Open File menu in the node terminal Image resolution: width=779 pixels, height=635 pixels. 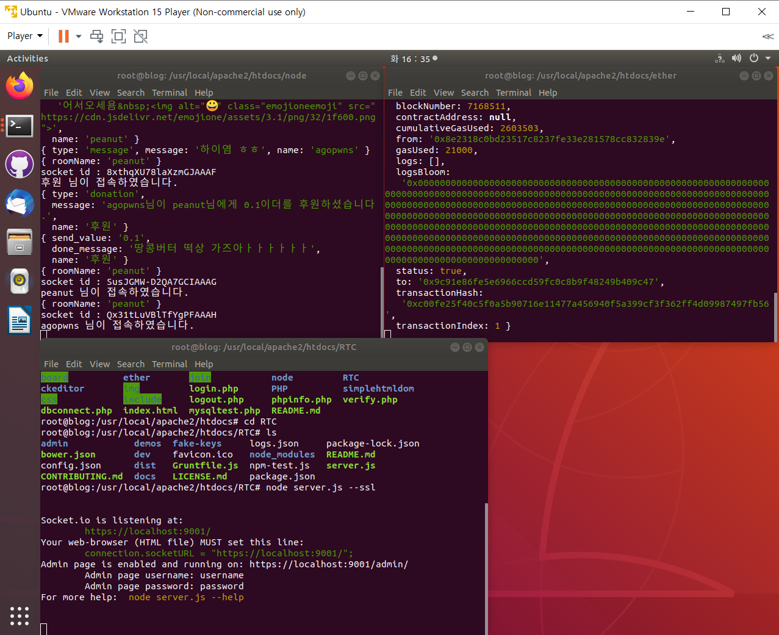51,93
